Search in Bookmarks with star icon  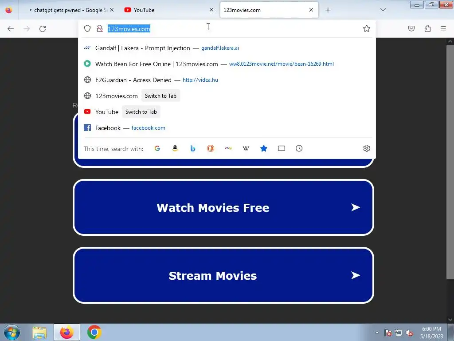[264, 148]
